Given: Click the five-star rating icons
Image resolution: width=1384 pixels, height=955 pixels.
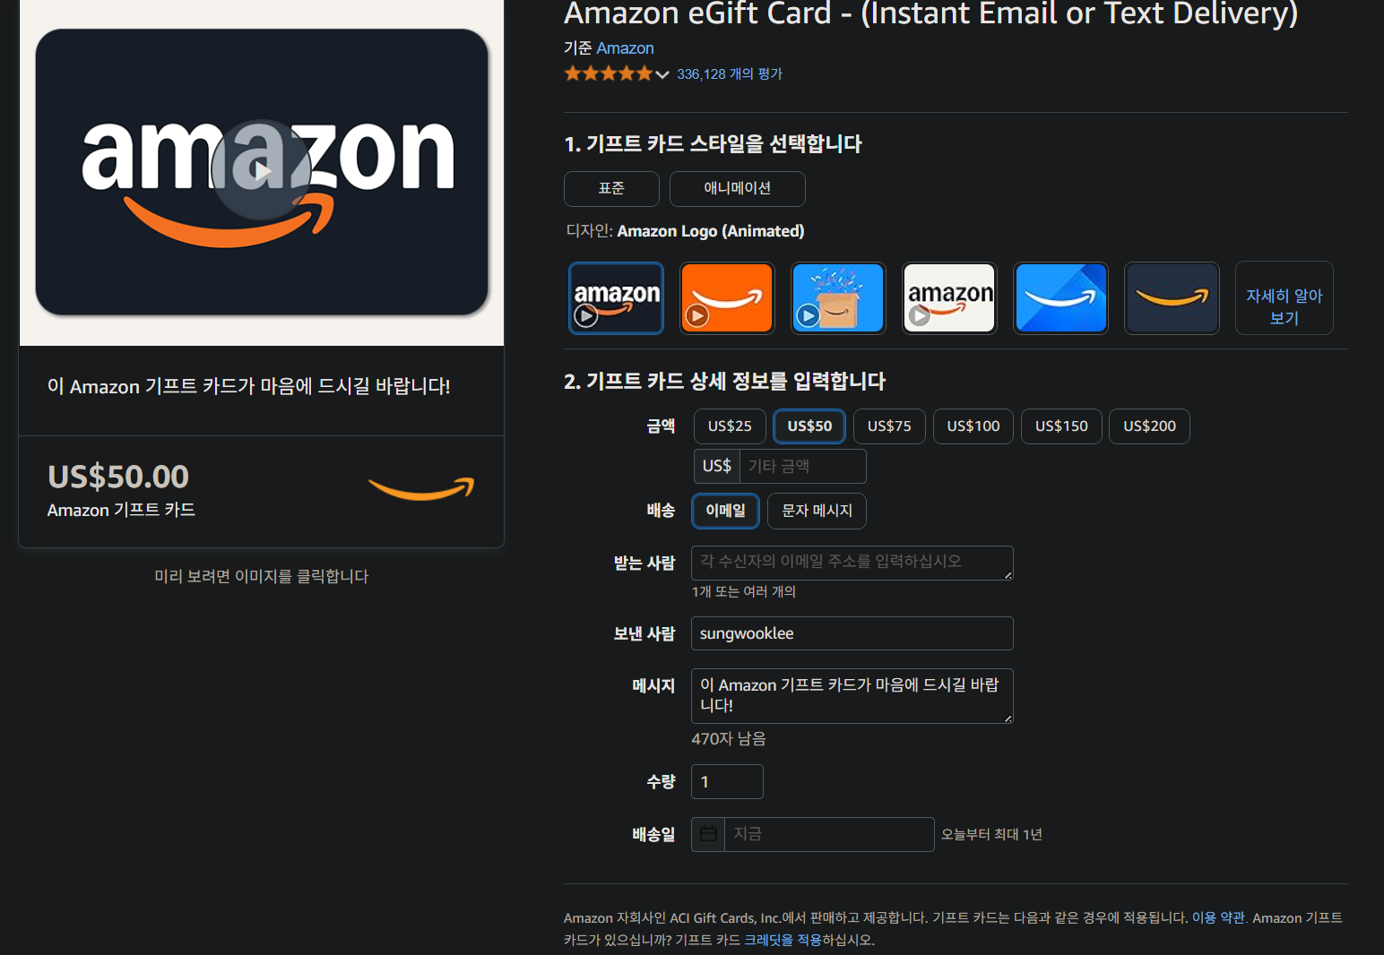Looking at the screenshot, I should [609, 74].
